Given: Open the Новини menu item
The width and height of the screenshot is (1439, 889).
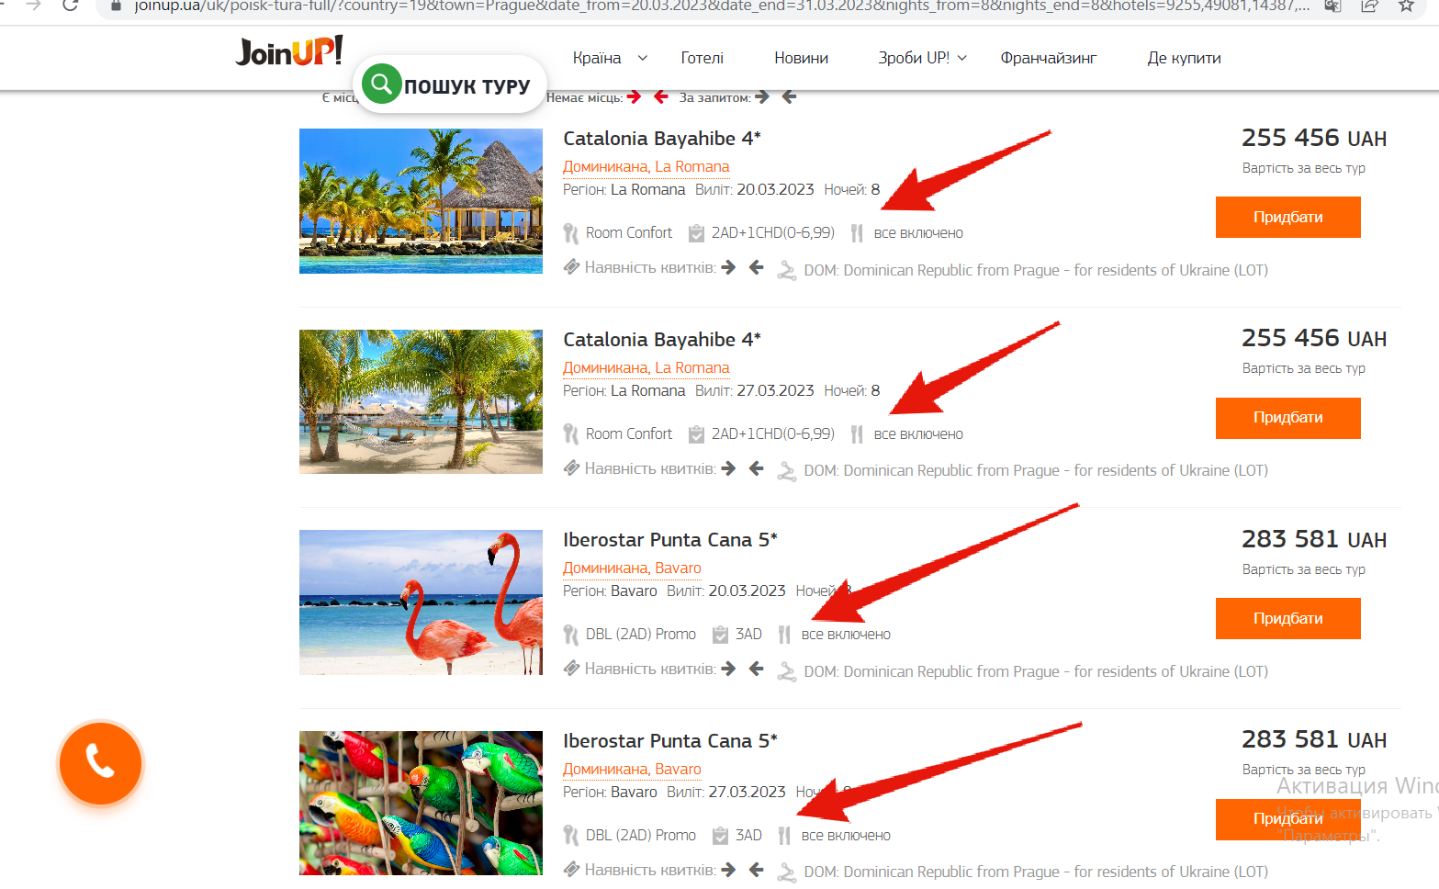Looking at the screenshot, I should point(801,58).
